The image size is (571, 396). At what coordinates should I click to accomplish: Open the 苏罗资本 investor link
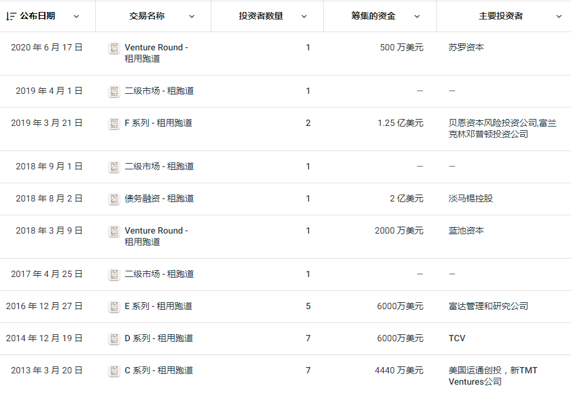tap(466, 47)
